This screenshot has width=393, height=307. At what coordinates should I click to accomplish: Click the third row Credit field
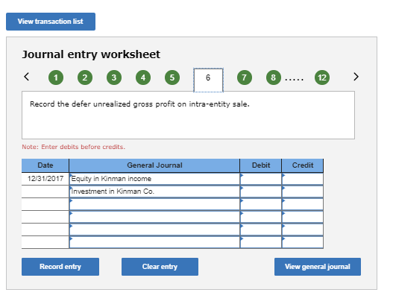303,204
